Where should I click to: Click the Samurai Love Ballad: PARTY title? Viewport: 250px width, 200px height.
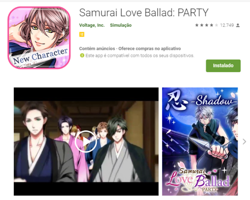(x=144, y=12)
